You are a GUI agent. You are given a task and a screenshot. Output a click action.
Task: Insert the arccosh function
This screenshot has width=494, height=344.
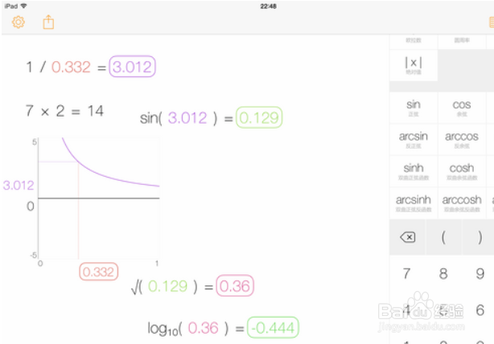click(462, 203)
